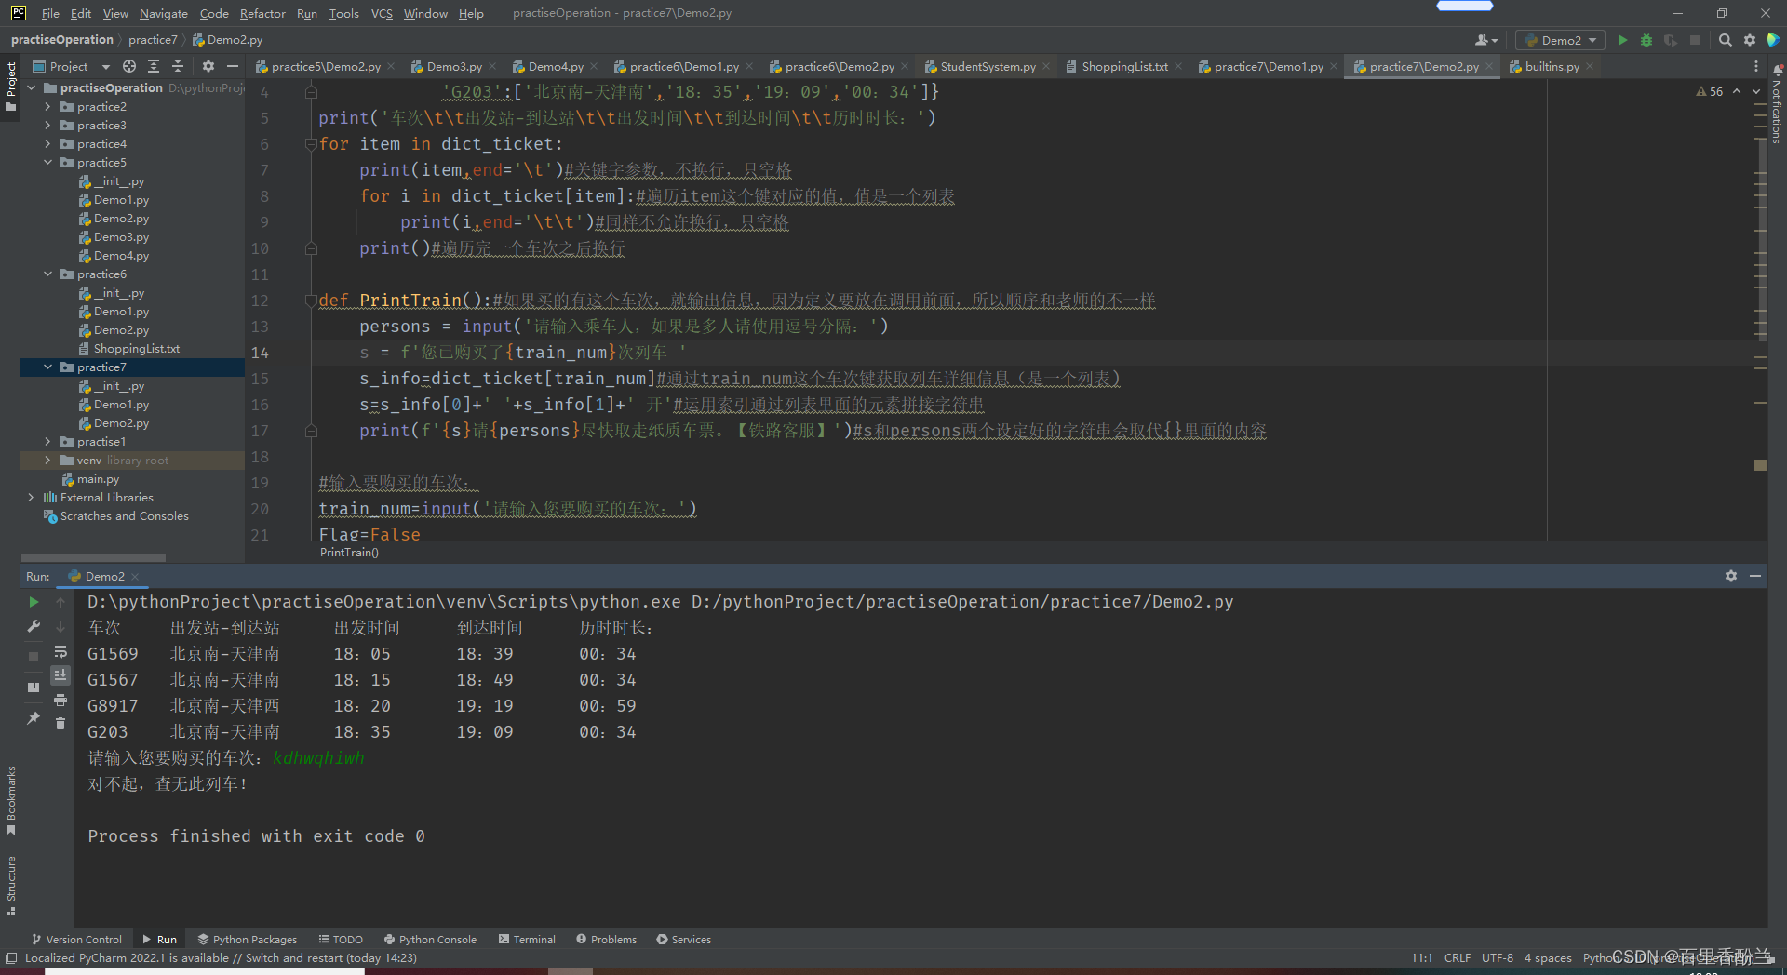Toggle Project side tool window button

click(10, 87)
